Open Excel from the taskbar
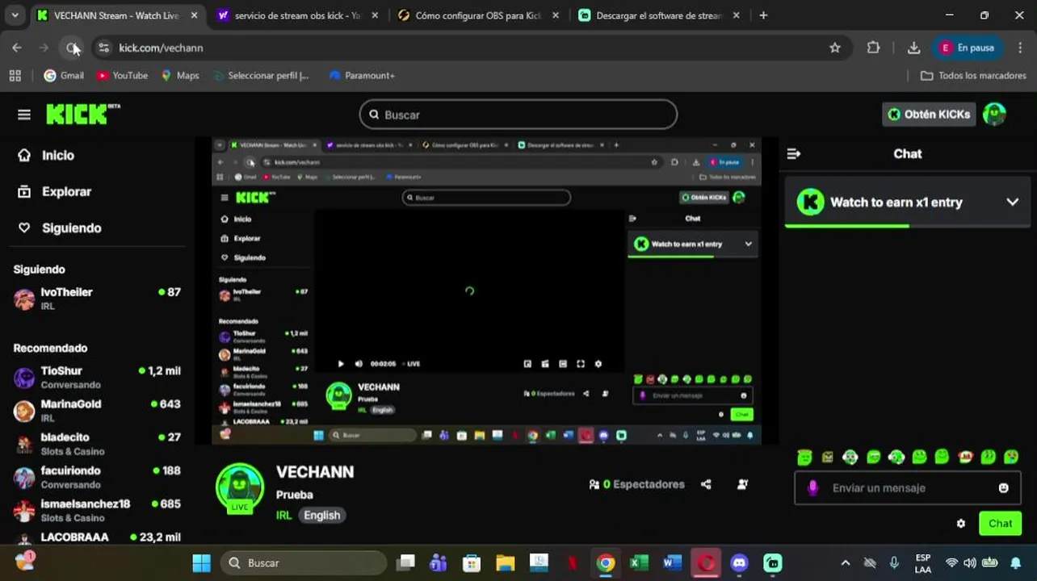Image resolution: width=1037 pixels, height=581 pixels. pos(639,562)
